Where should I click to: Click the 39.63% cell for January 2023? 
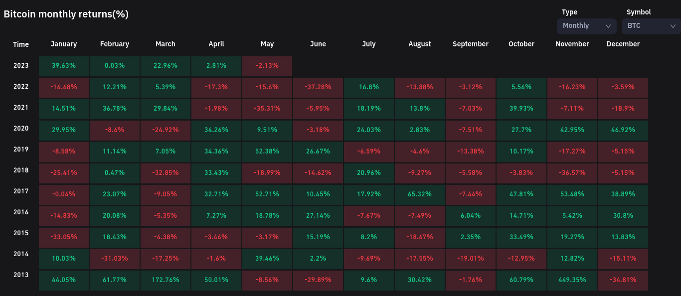[64, 66]
